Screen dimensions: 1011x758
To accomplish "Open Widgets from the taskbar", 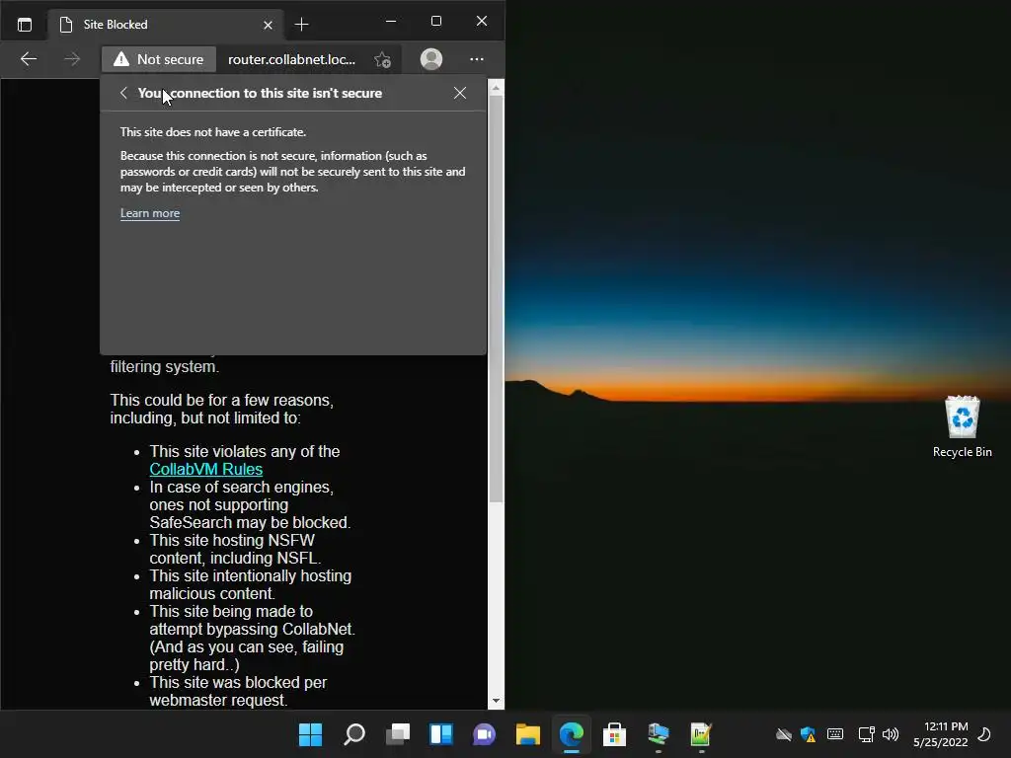I will coord(441,734).
